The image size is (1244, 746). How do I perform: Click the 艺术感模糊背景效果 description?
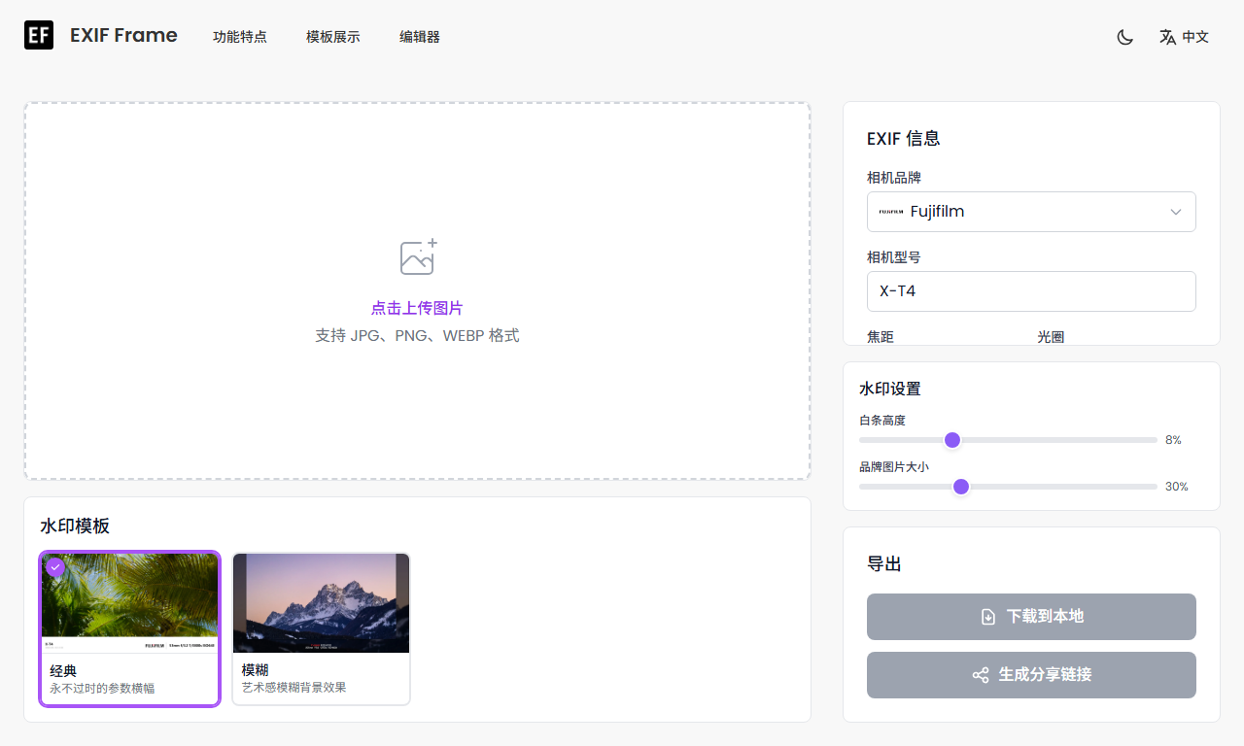click(x=294, y=688)
